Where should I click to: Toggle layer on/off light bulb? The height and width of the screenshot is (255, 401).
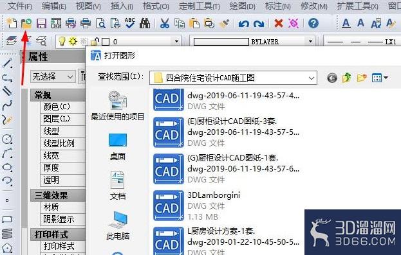[x=62, y=41]
